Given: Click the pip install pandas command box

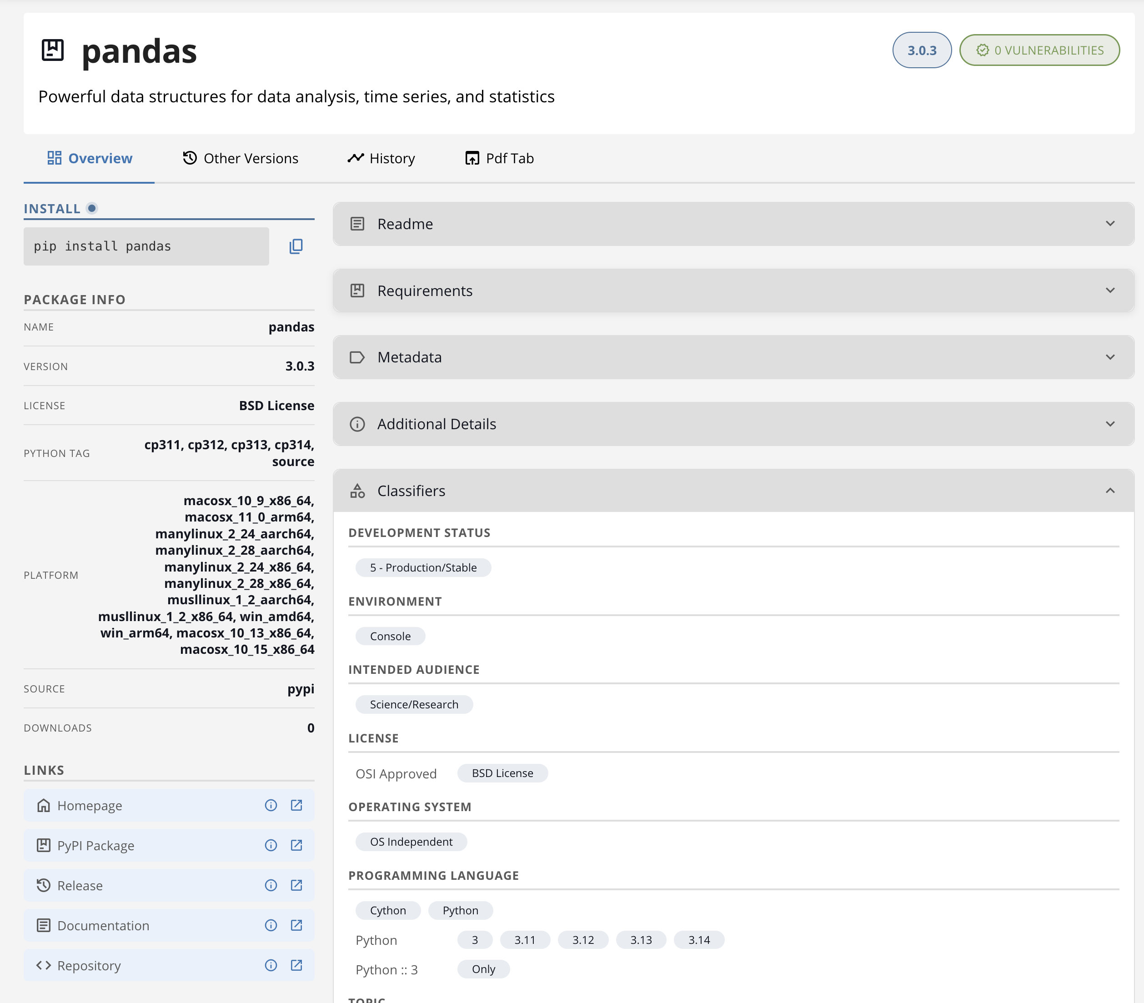Looking at the screenshot, I should pos(146,246).
